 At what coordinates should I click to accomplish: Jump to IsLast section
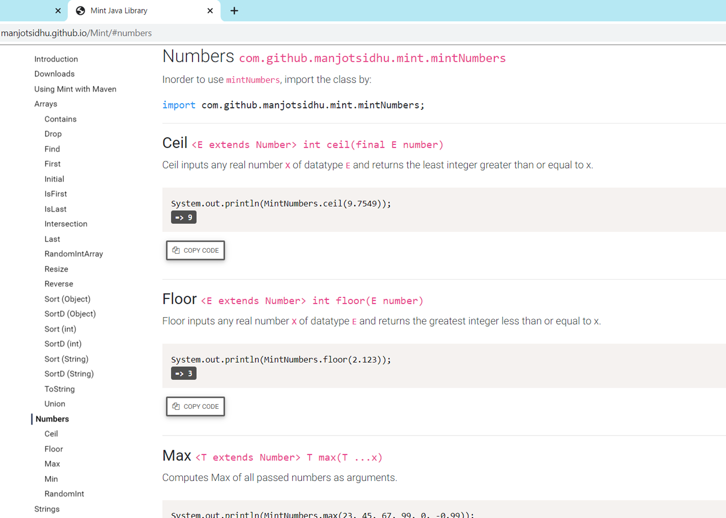point(55,209)
